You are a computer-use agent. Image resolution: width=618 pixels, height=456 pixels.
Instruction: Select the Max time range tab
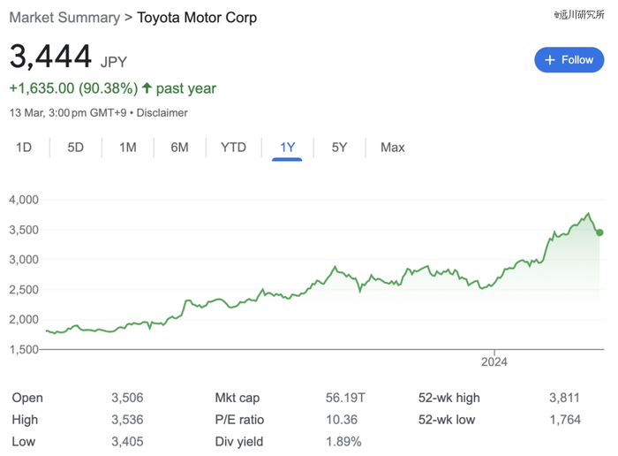(x=393, y=148)
